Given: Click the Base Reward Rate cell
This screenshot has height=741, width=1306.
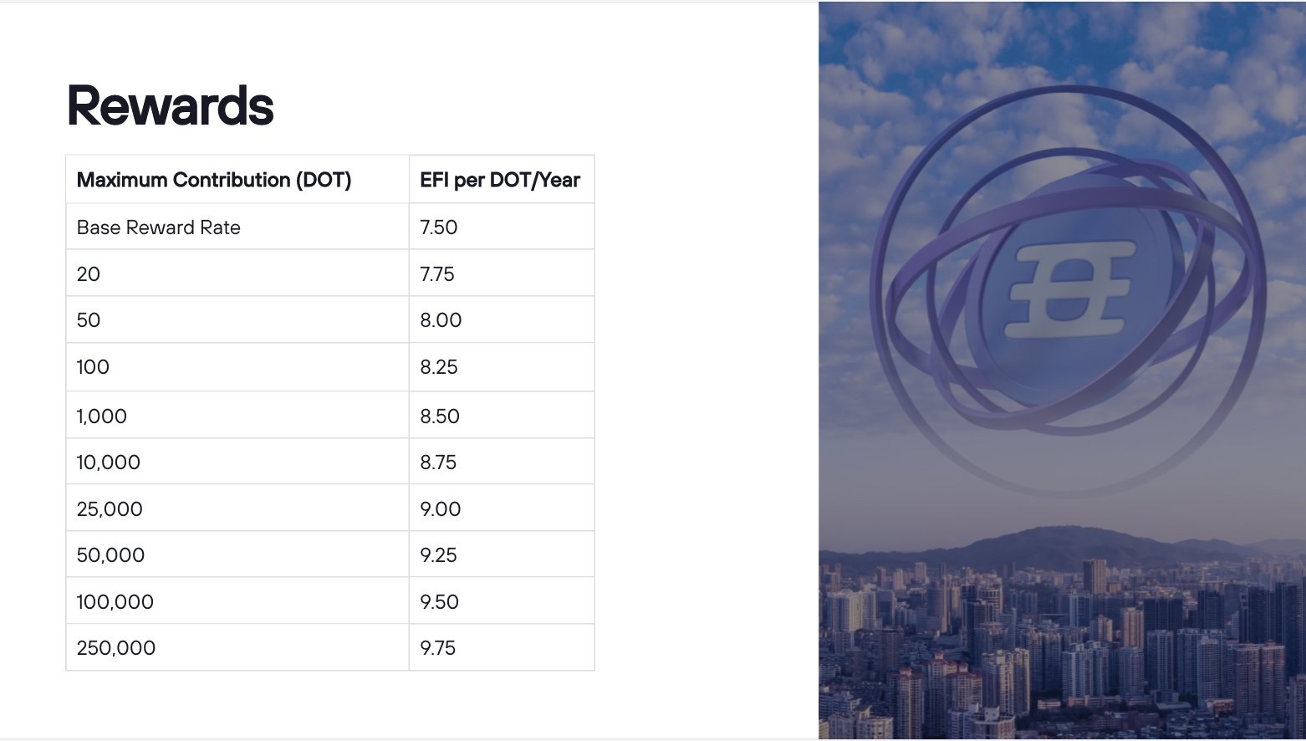Looking at the screenshot, I should pos(237,227).
